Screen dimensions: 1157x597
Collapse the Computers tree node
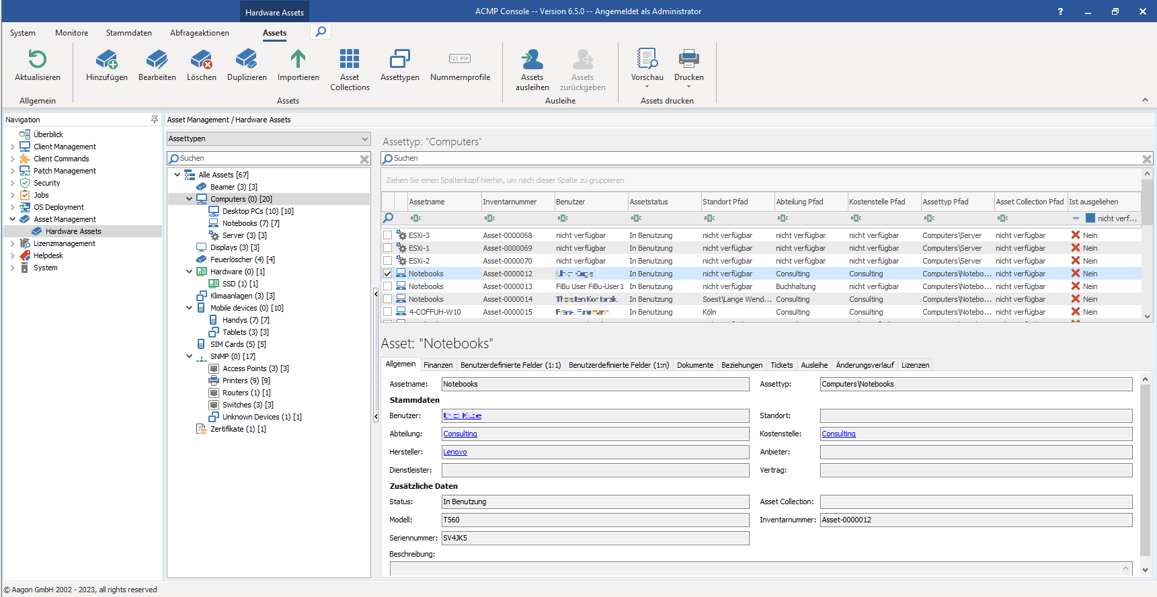point(190,199)
